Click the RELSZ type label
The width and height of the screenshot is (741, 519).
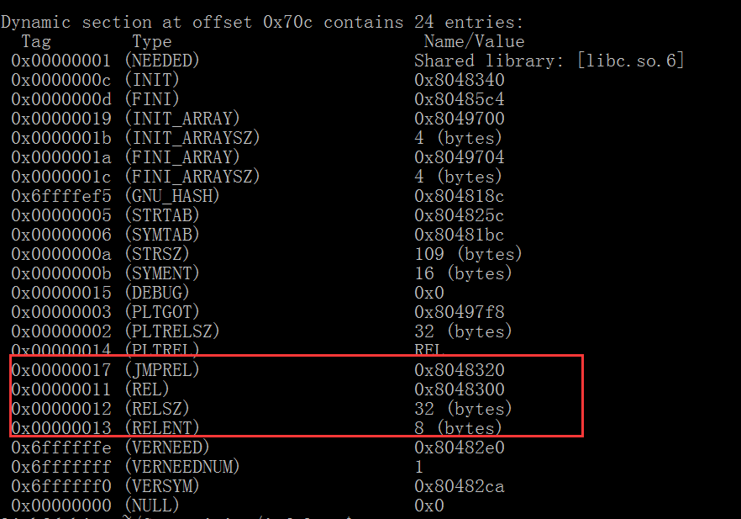point(157,410)
